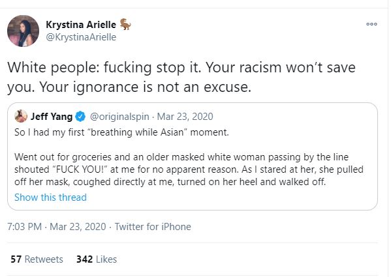
Task: Open Jeff Yang's name in quoted tweet
Action: (52, 117)
